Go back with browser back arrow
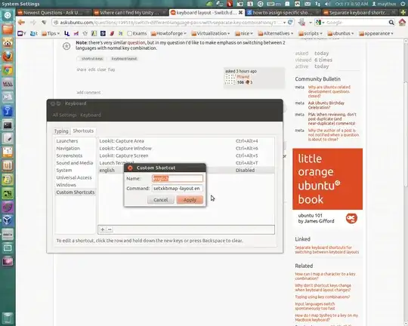 21,23
